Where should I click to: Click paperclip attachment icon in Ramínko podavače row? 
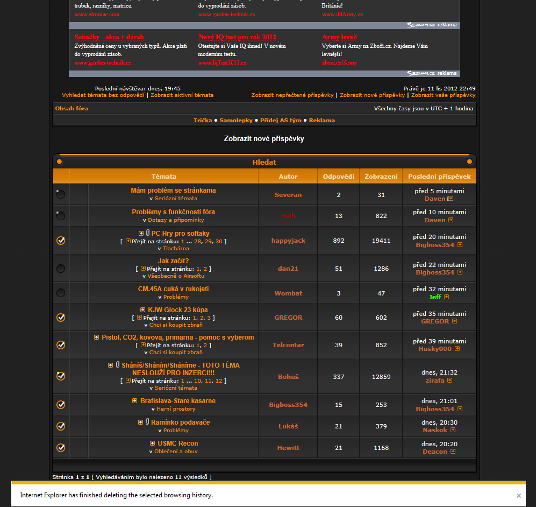[x=147, y=422]
